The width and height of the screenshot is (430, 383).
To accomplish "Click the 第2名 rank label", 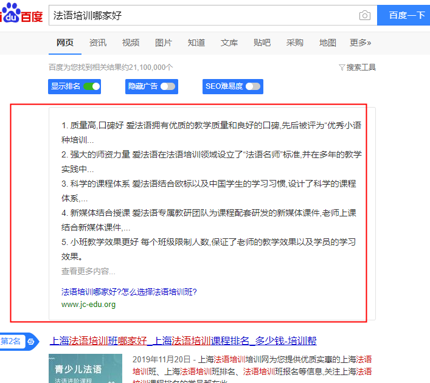I will (x=10, y=341).
